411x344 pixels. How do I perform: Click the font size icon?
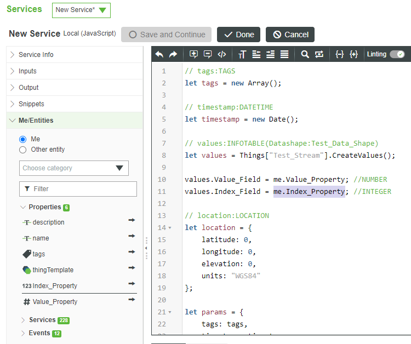(x=242, y=54)
